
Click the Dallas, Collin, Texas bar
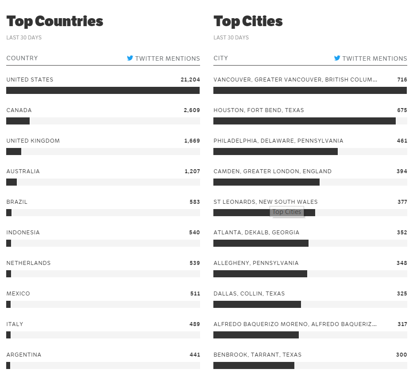point(257,304)
